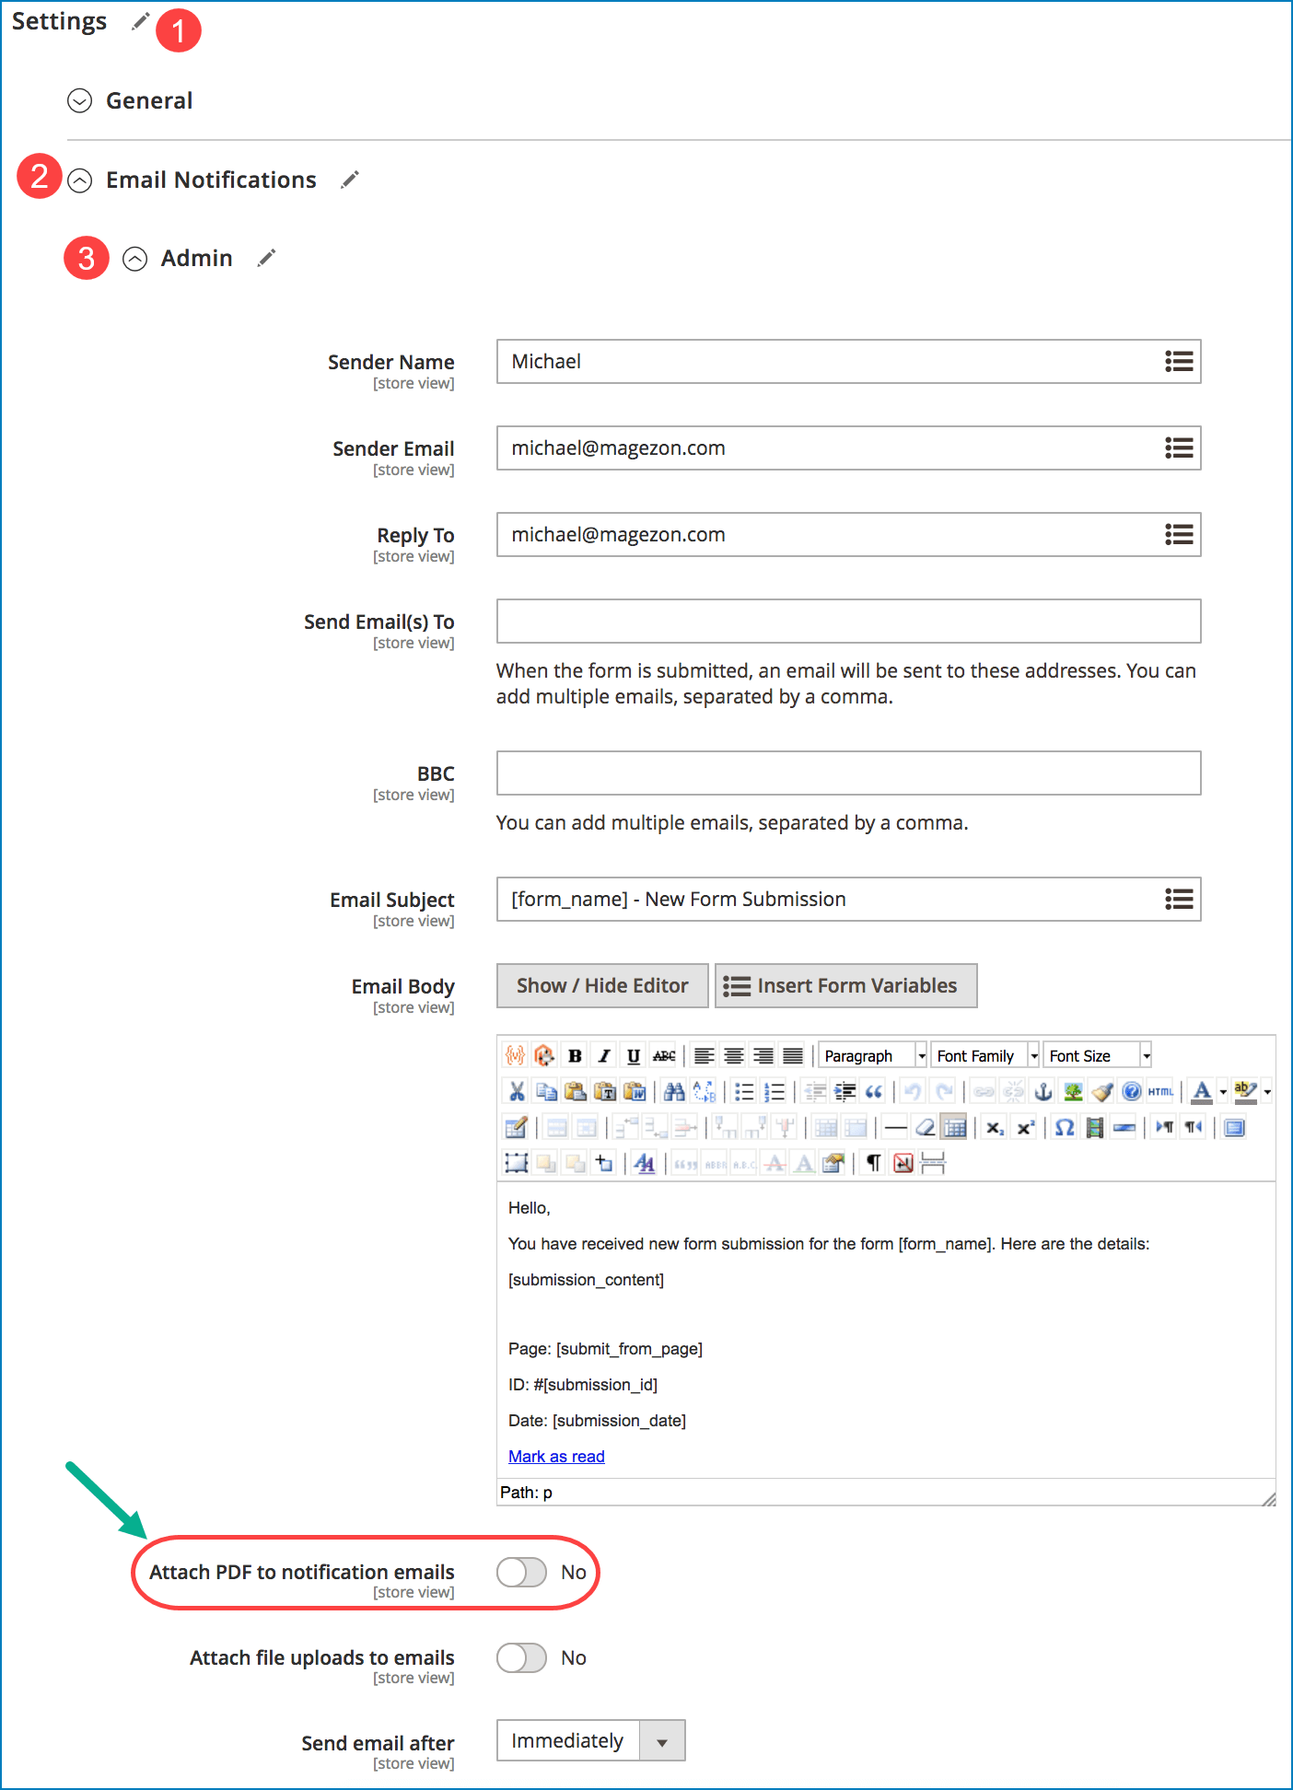Click the Insert anchor icon
Image resolution: width=1293 pixels, height=1790 pixels.
(x=1043, y=1091)
